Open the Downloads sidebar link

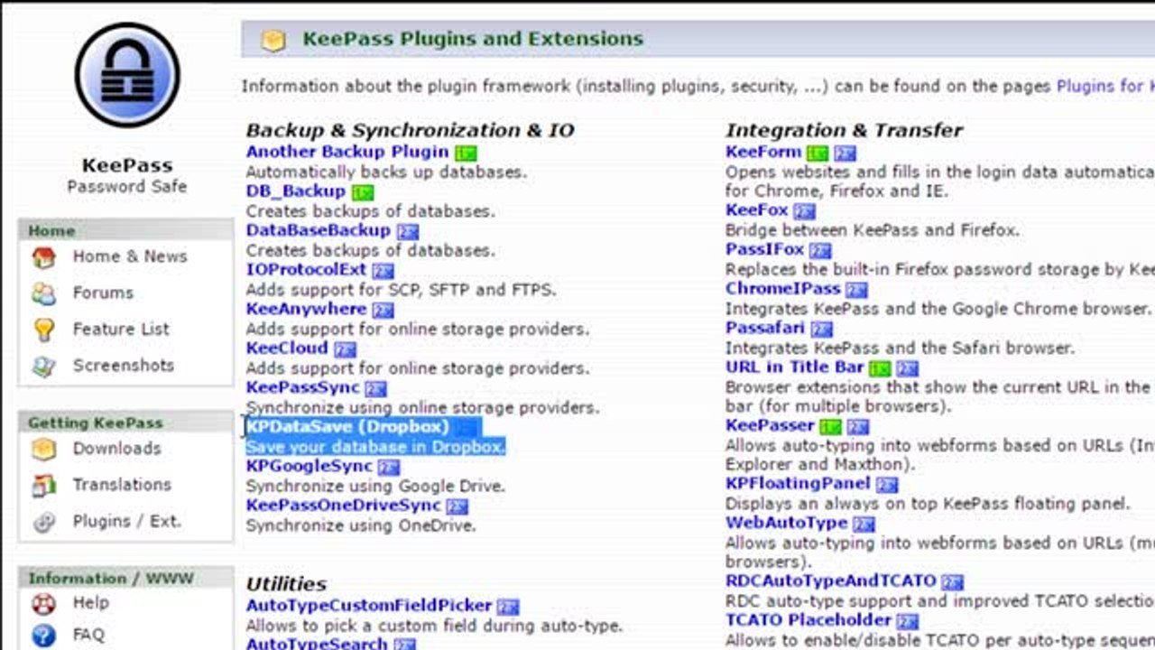tap(117, 448)
